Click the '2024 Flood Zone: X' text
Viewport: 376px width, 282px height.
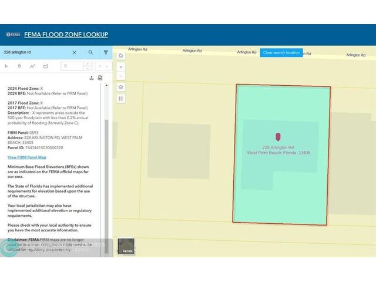coord(25,89)
